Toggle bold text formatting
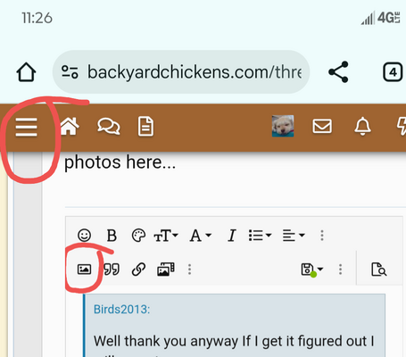The width and height of the screenshot is (406, 357). (x=112, y=236)
